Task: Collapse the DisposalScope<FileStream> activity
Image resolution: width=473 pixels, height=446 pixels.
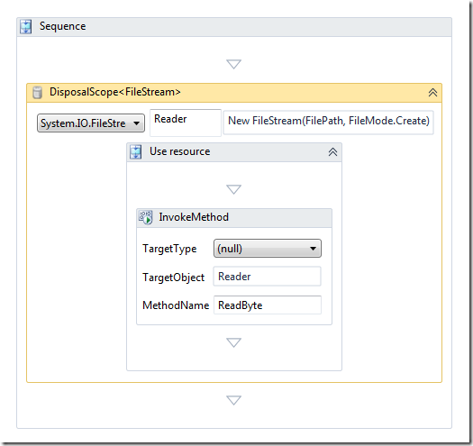Action: 432,92
